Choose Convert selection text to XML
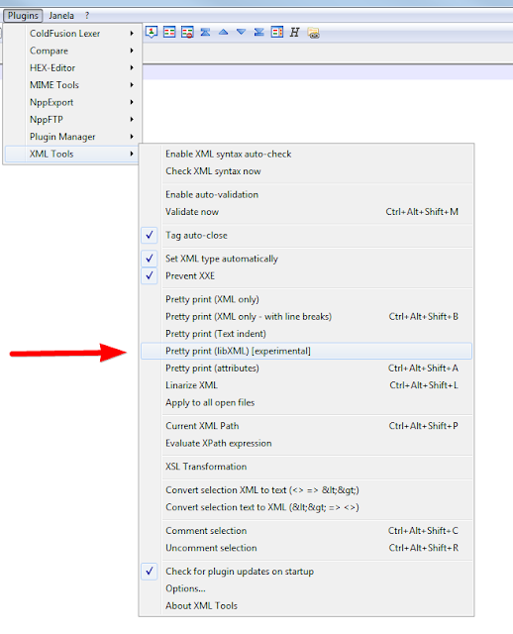The height and width of the screenshot is (634, 513). click(x=306, y=507)
